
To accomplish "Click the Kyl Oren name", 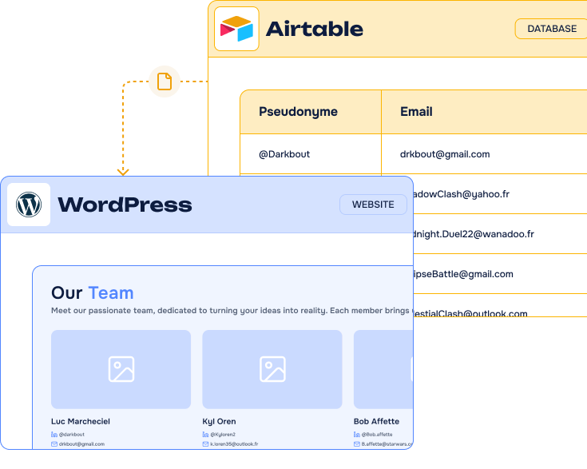I will pyautogui.click(x=220, y=421).
